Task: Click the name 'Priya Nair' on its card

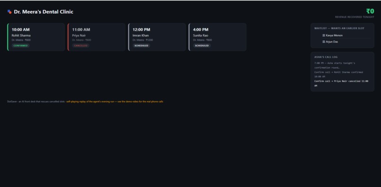Action: [x=79, y=35]
